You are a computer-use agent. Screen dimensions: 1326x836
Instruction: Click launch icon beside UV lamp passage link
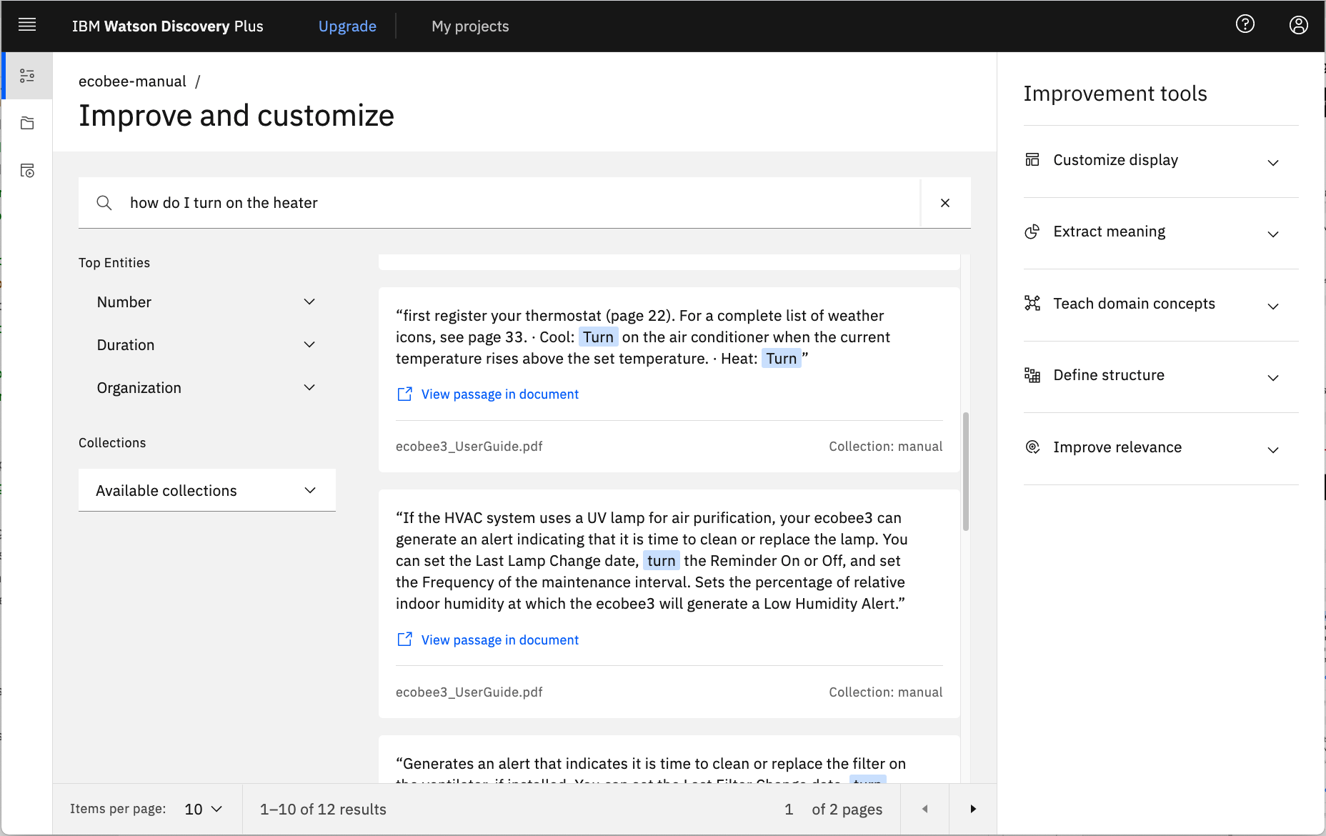pos(404,640)
